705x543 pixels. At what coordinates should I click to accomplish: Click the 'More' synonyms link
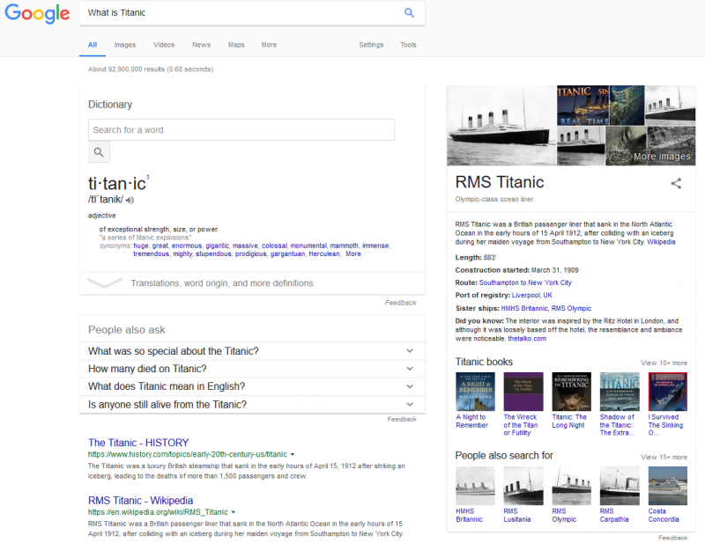(x=353, y=254)
